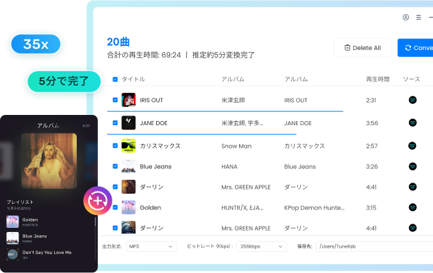This screenshot has height=273, width=433.
Task: Click the blue Convert button
Action: 415,48
